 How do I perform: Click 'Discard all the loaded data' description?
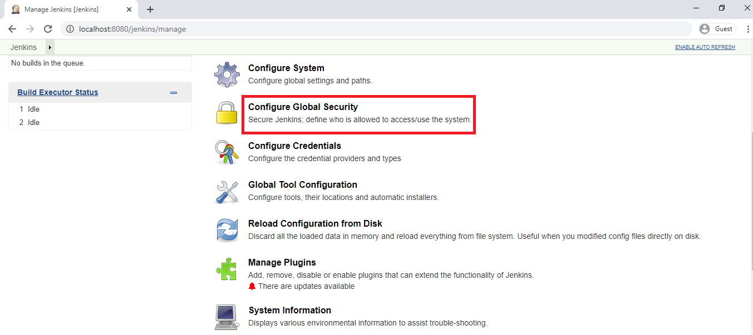tap(474, 236)
